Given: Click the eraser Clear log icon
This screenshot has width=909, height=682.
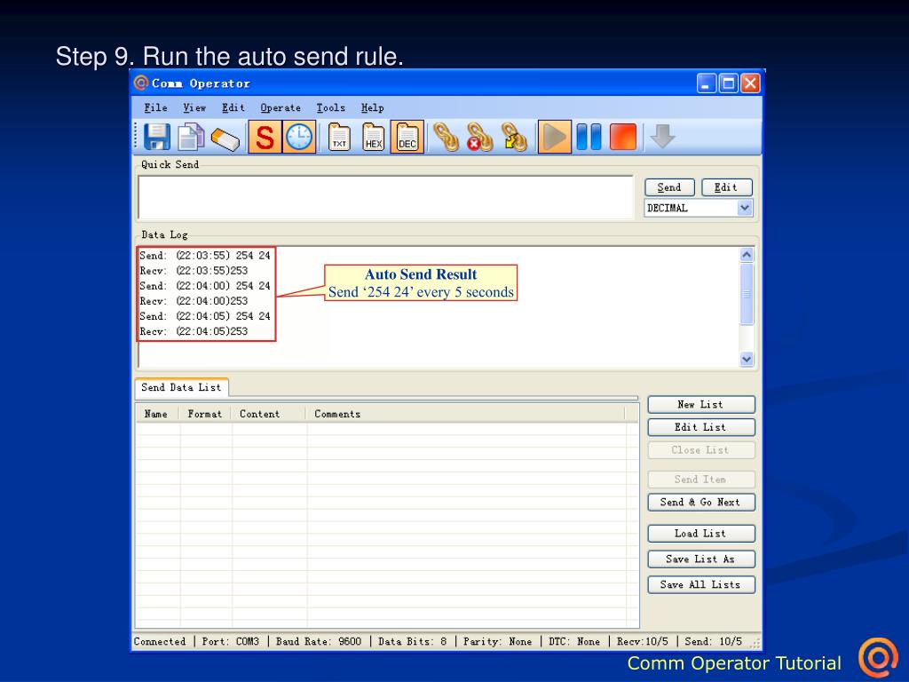Looking at the screenshot, I should (x=225, y=139).
